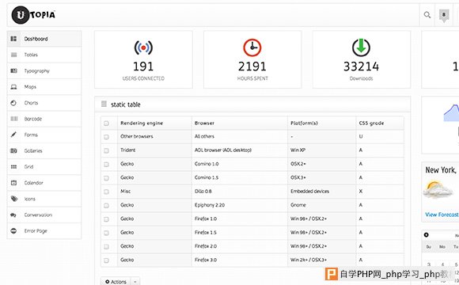Click the 33214 Downloads value
Viewport: 459px width, 285px height.
(361, 66)
